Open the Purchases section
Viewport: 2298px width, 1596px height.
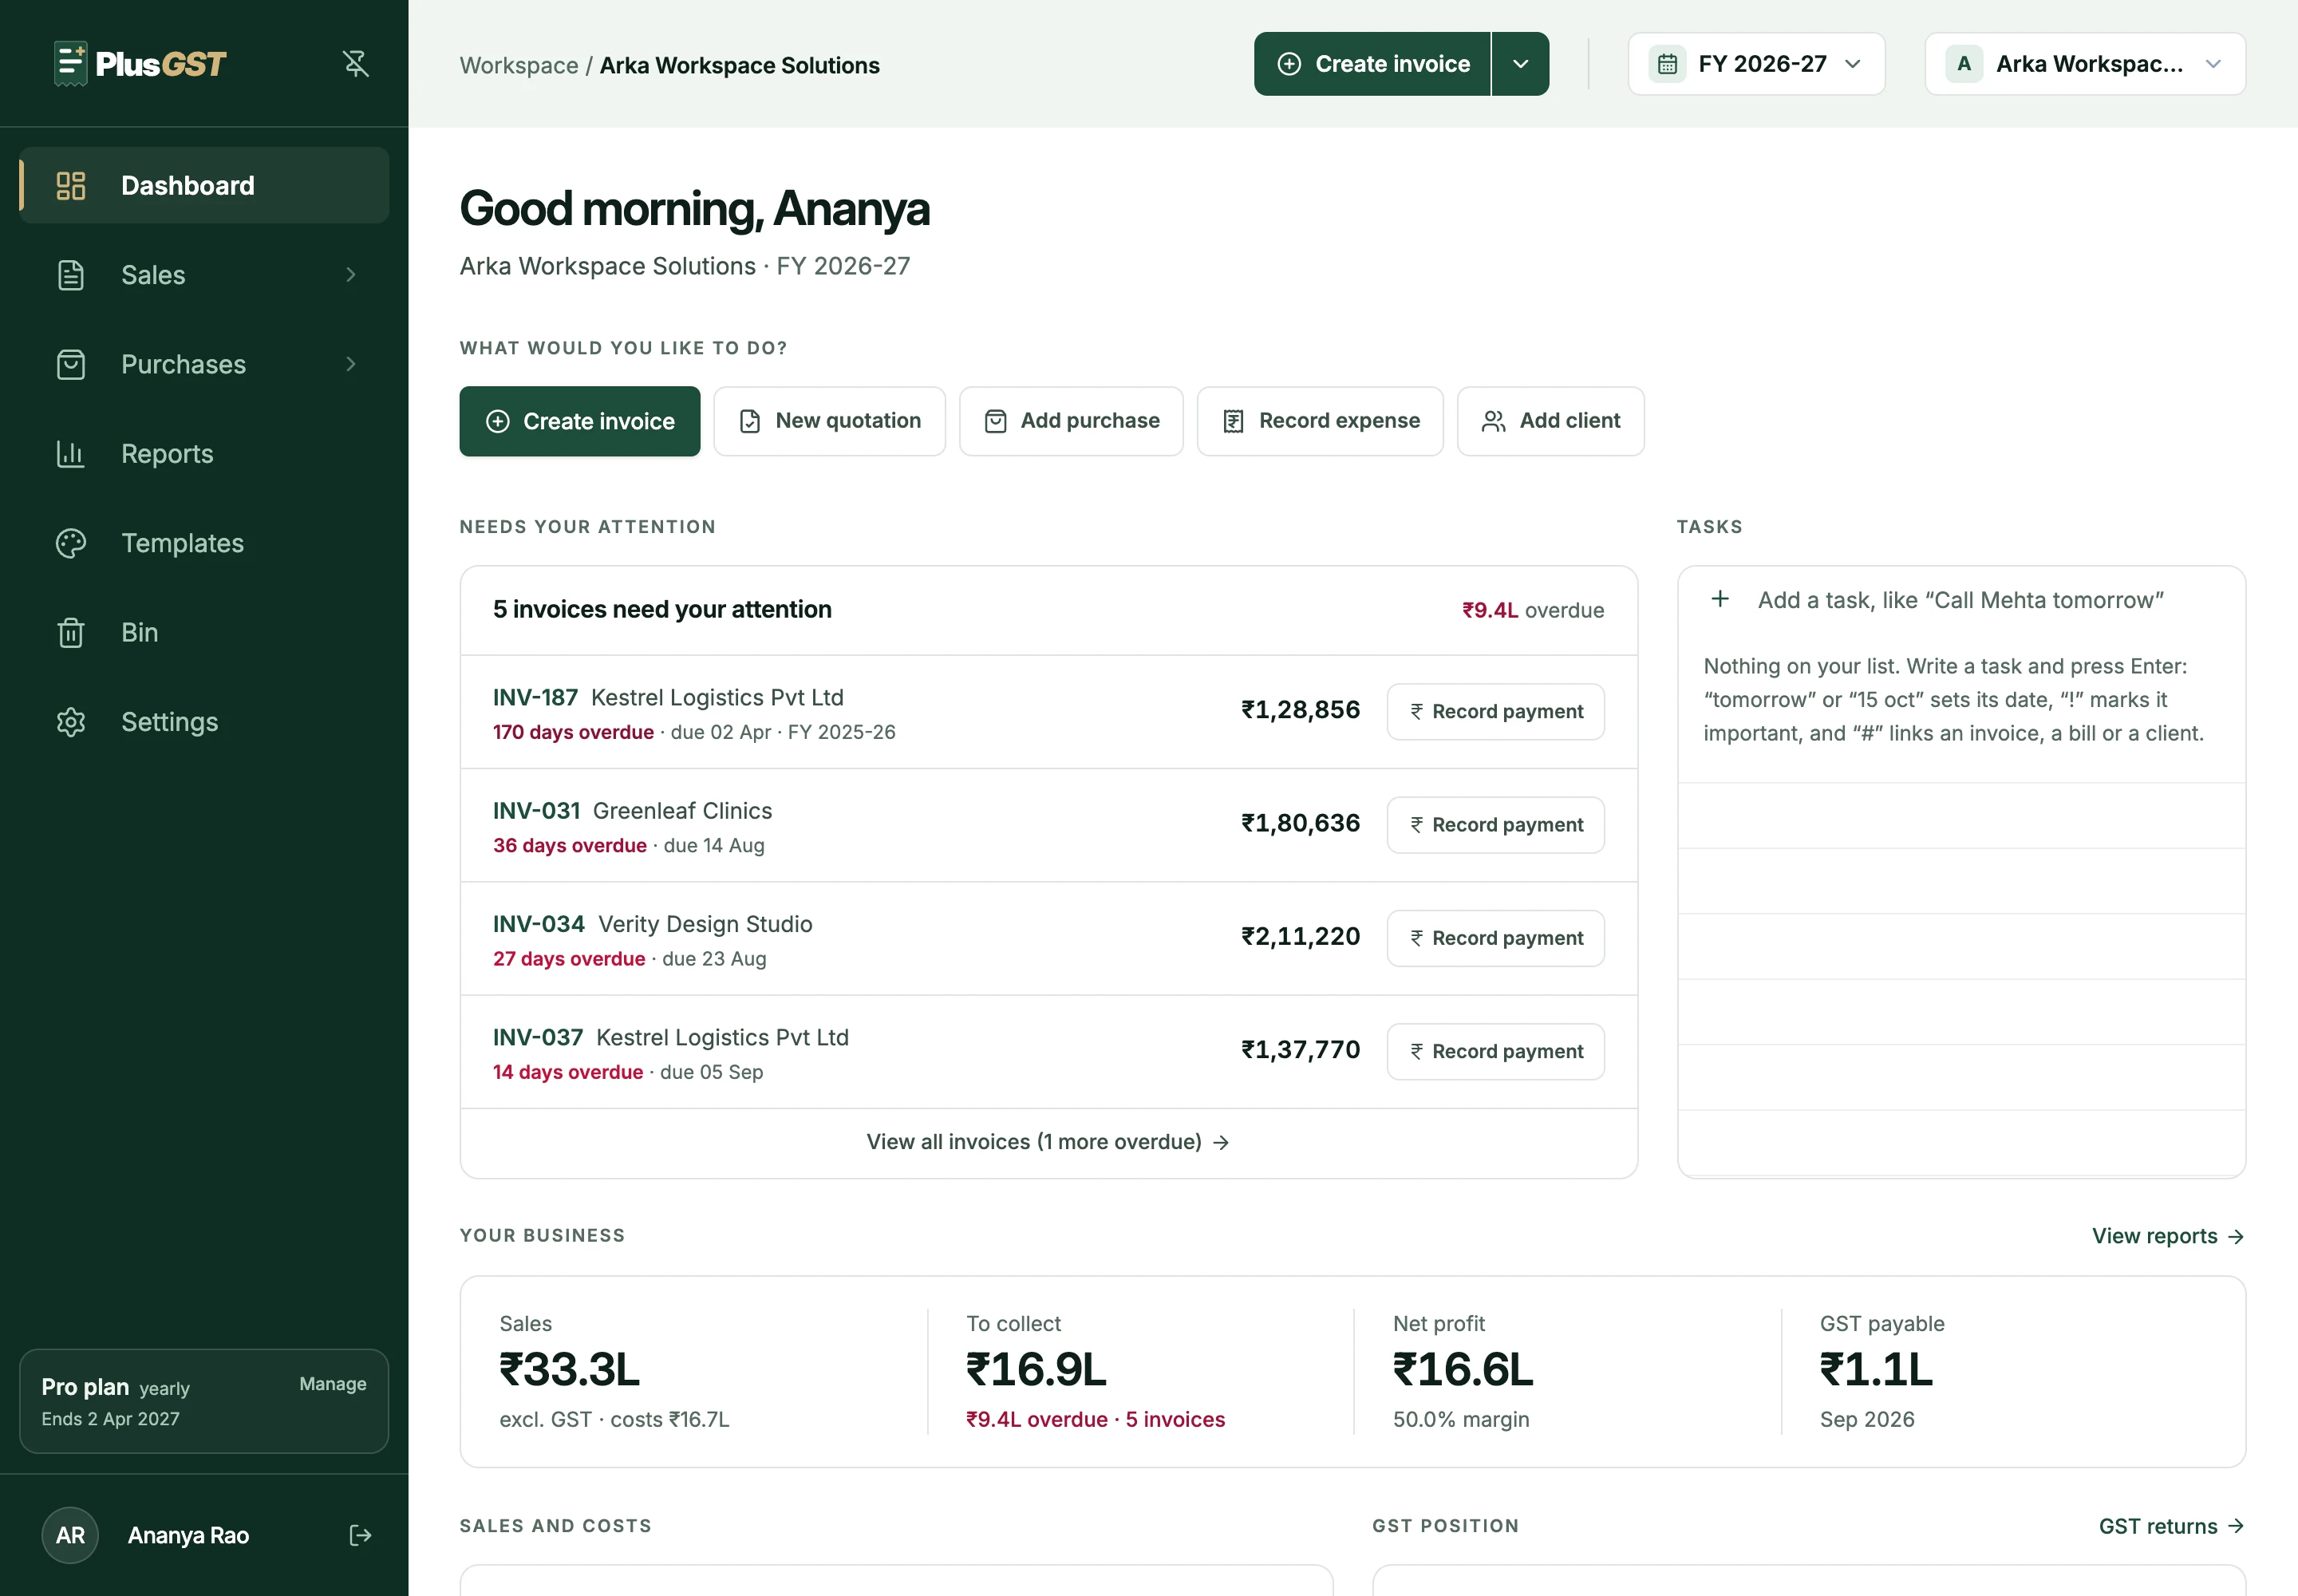point(204,364)
